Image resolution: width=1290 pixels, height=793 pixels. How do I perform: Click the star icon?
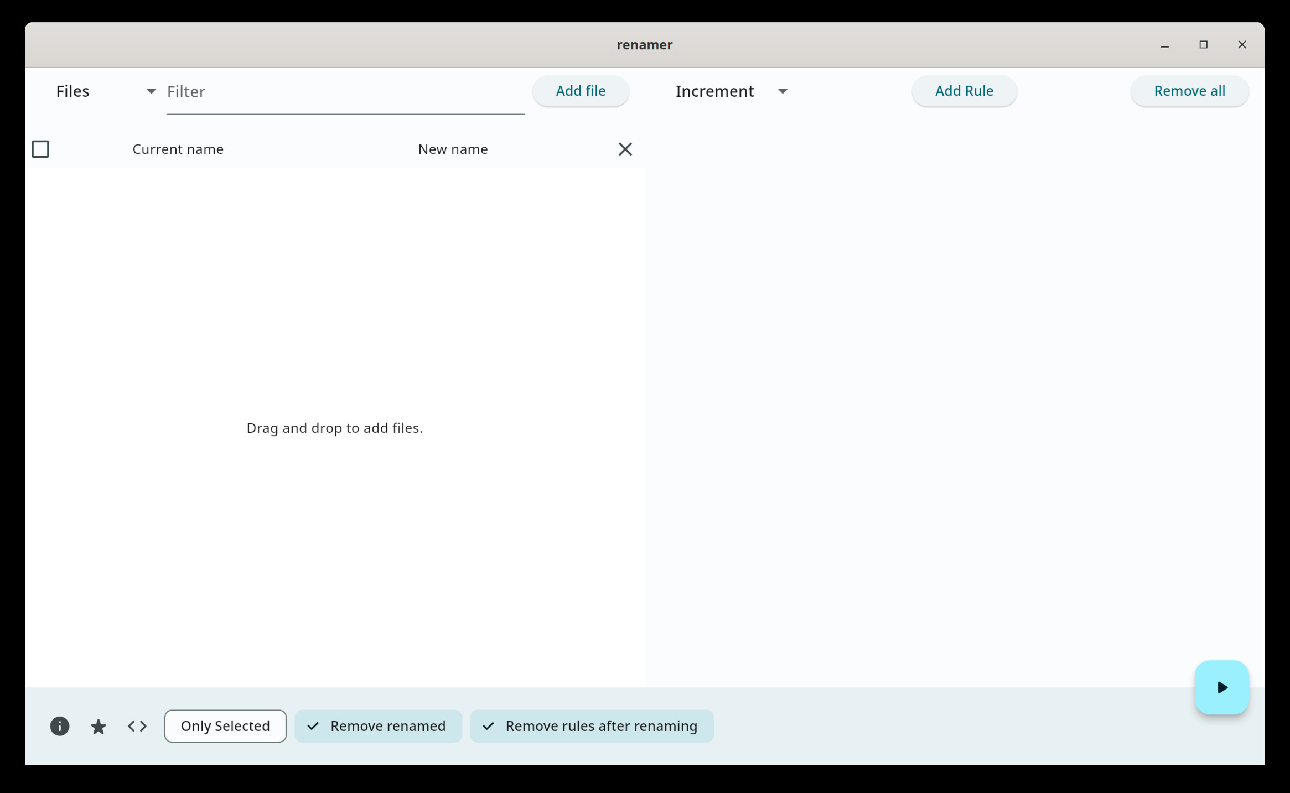coord(99,725)
